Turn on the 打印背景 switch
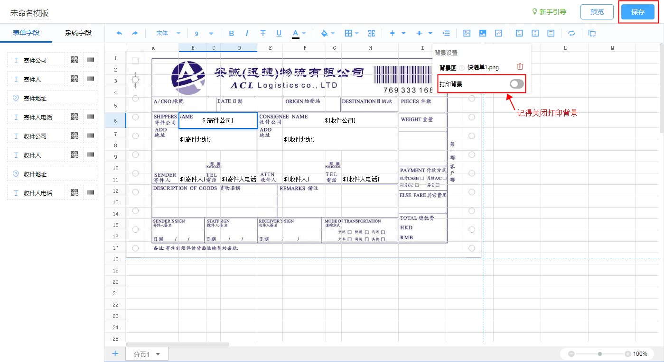This screenshot has width=664, height=362. 517,84
